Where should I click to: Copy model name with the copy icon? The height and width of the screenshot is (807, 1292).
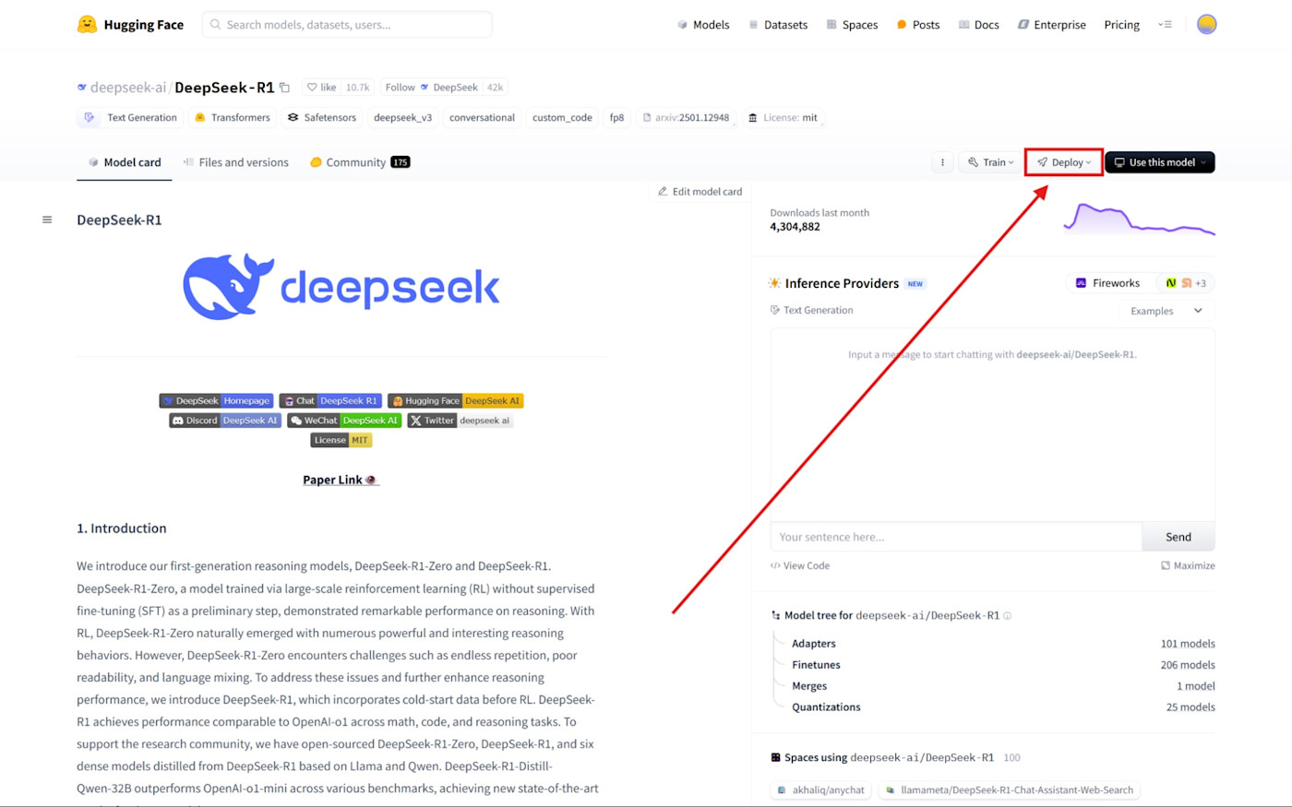pyautogui.click(x=285, y=88)
